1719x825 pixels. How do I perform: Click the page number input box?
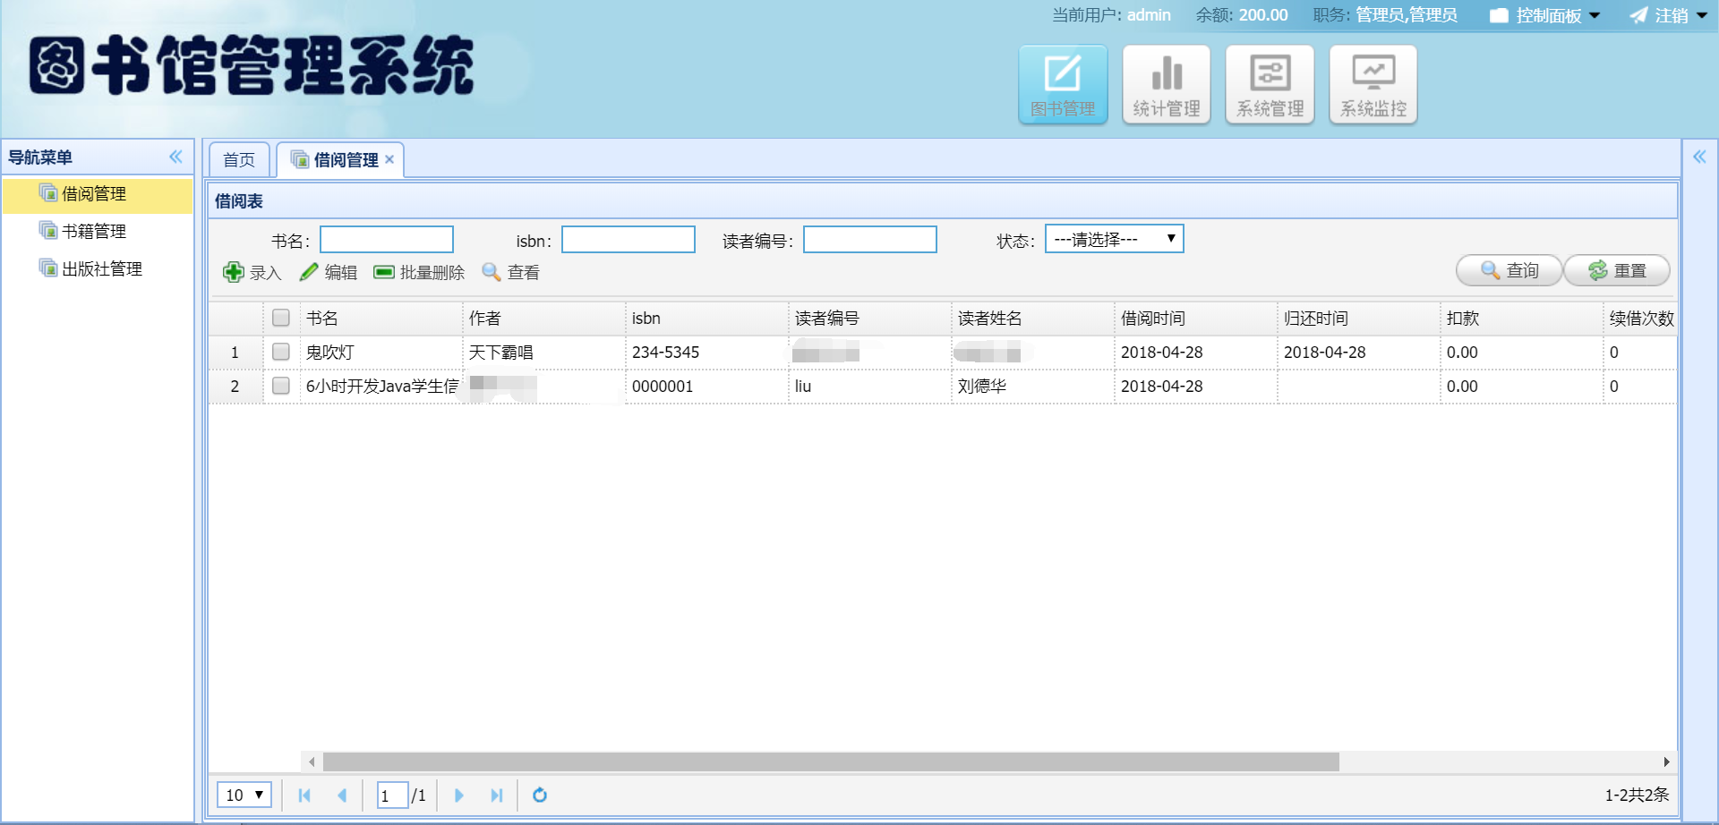tap(392, 795)
